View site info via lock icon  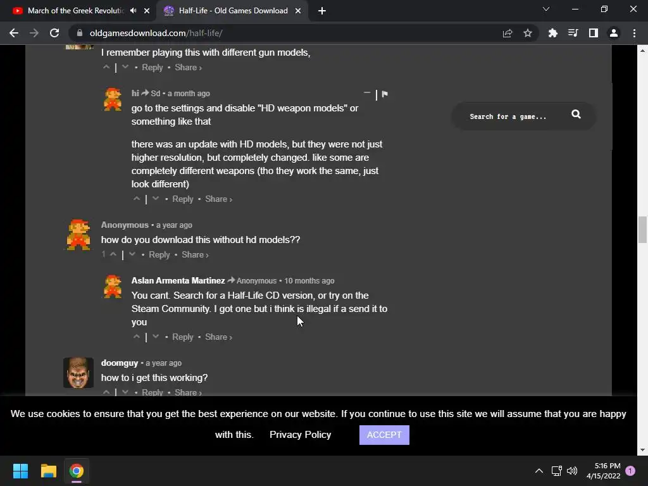coord(80,33)
